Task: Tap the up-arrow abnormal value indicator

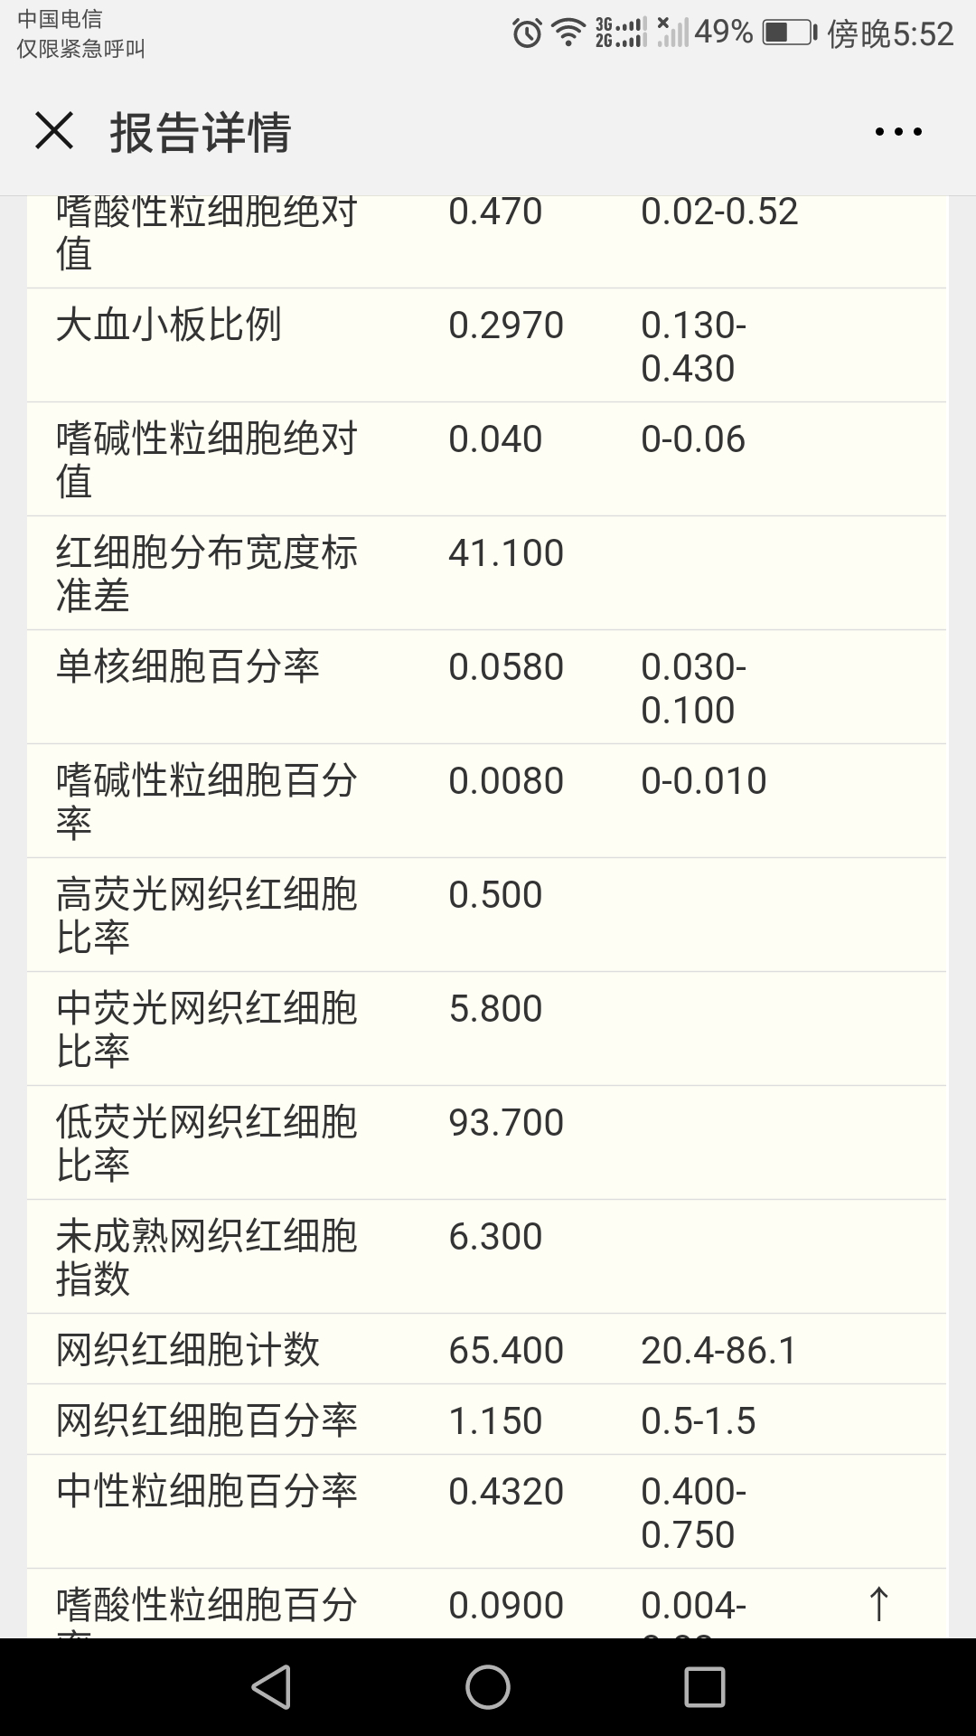Action: tap(878, 1604)
